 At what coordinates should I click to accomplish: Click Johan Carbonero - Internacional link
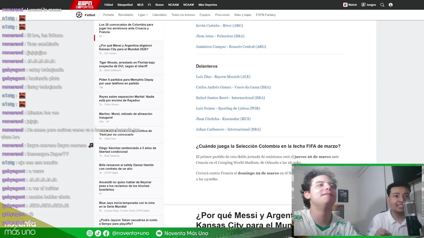click(228, 130)
